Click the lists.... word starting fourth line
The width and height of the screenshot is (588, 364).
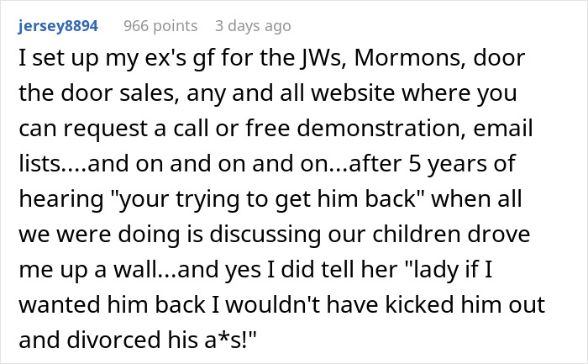52,164
